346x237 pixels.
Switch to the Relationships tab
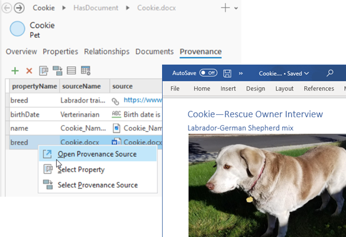point(106,52)
